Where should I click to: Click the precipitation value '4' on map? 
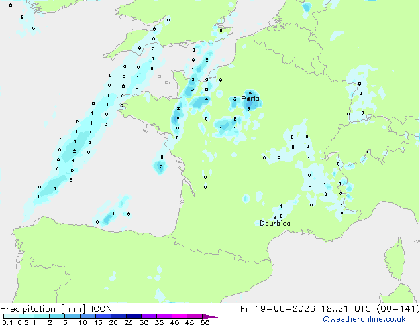tap(207, 99)
